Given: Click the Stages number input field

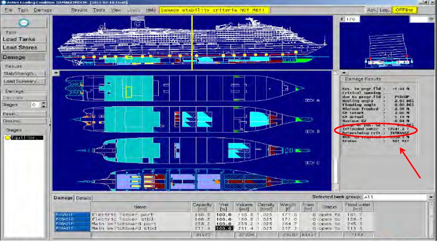Looking at the screenshot, I should point(35,105).
